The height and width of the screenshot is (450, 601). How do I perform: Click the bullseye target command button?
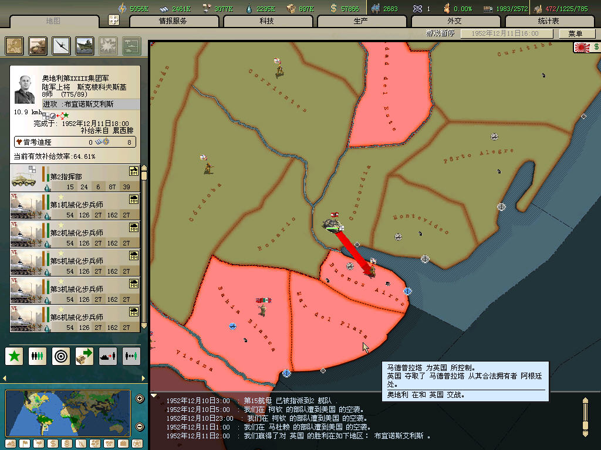point(61,356)
